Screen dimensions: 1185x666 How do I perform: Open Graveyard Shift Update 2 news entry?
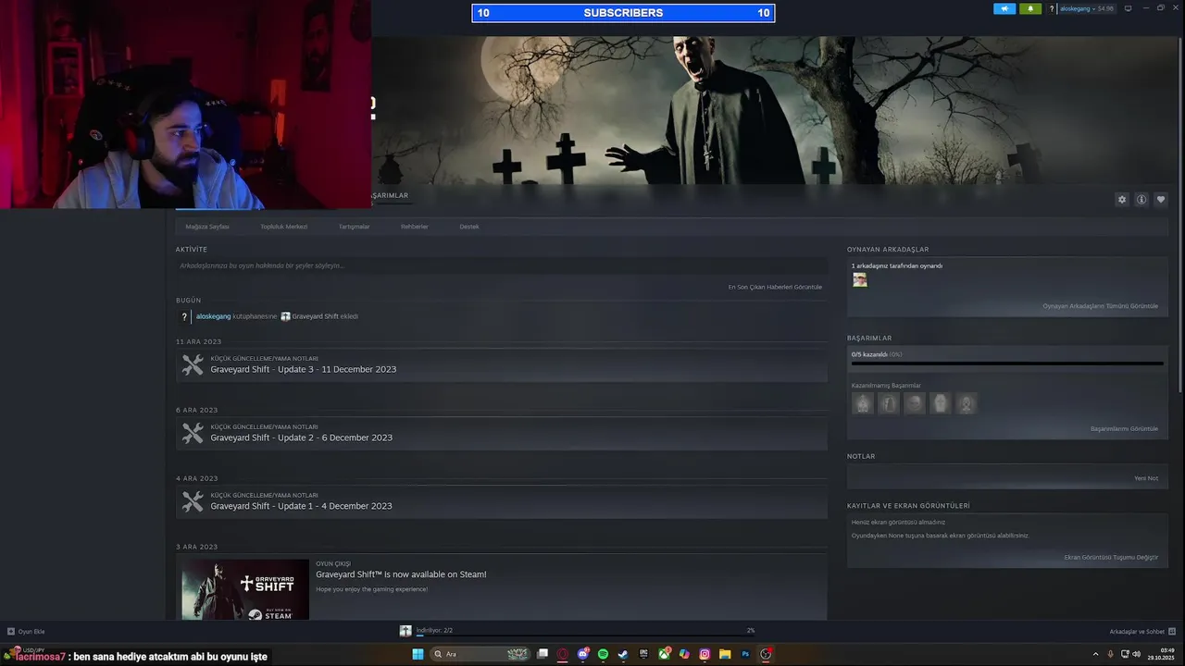coord(502,434)
